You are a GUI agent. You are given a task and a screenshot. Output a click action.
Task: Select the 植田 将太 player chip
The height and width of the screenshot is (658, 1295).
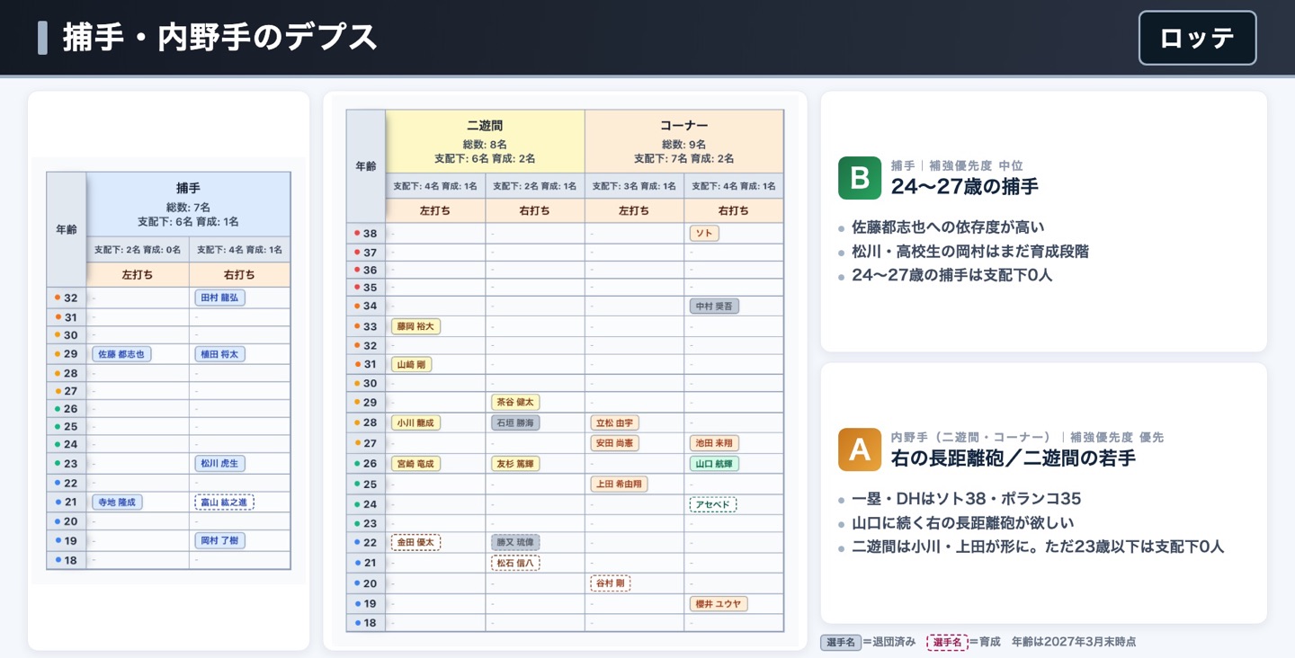[x=219, y=354]
